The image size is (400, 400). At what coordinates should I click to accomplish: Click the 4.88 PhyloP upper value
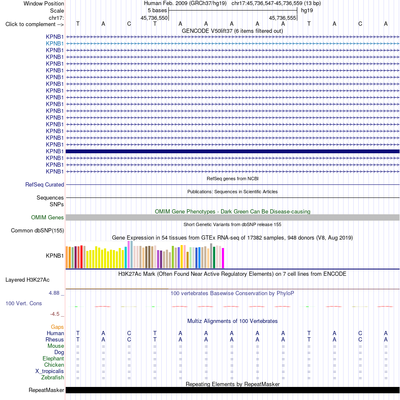(54, 293)
